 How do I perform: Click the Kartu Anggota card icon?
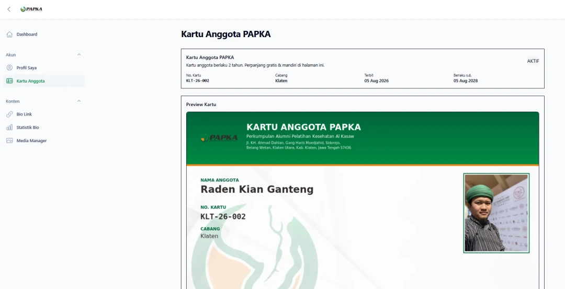point(9,81)
